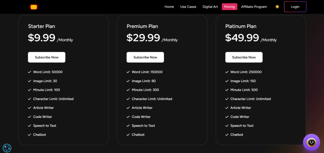Click Word Limit: 250000

[x=246, y=72]
